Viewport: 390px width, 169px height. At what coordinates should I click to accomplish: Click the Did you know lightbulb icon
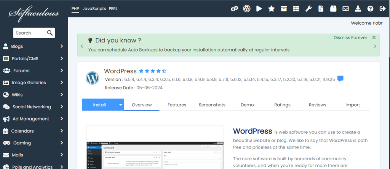tap(90, 40)
